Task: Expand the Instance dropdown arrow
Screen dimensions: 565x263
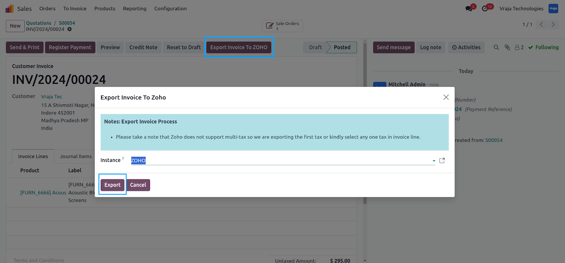Action: pyautogui.click(x=434, y=161)
